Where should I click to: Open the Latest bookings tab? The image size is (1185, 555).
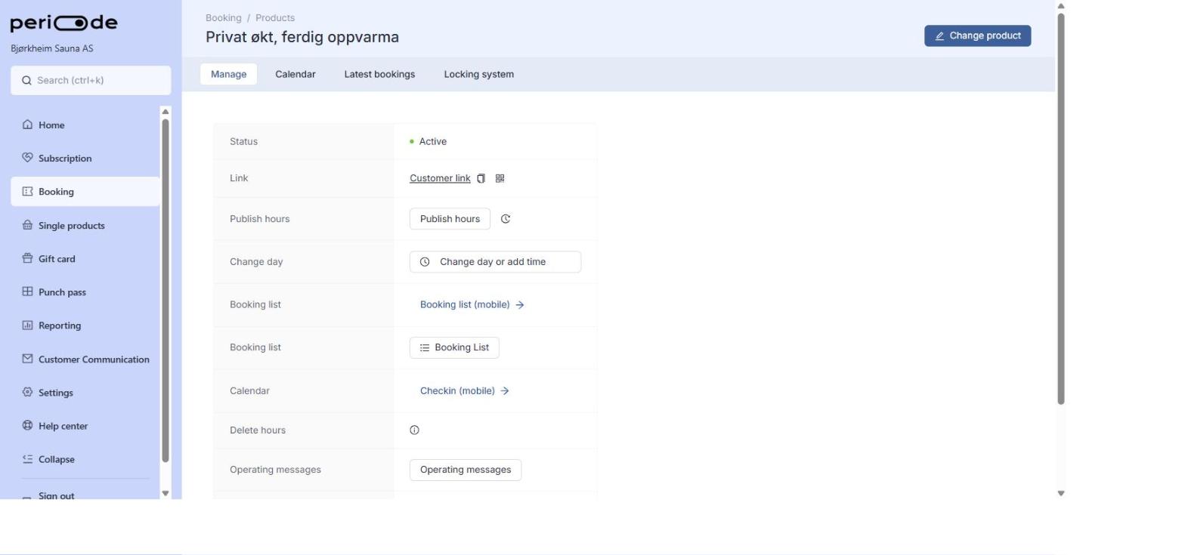379,74
